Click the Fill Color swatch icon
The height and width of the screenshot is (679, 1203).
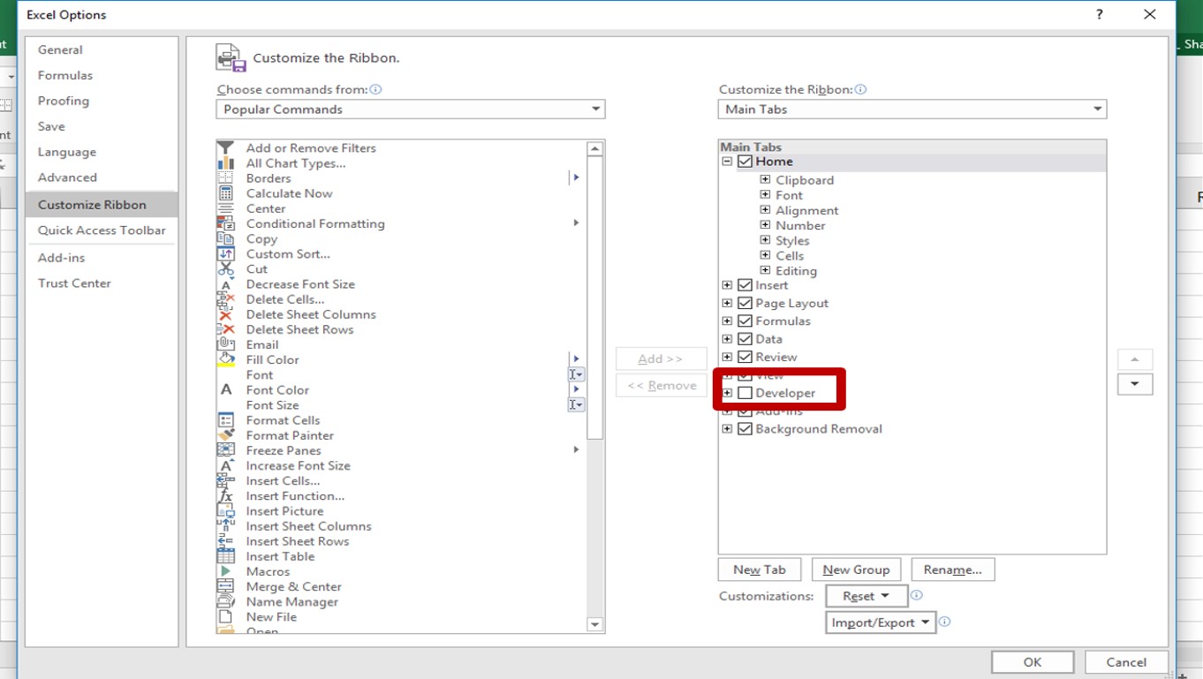coord(226,359)
